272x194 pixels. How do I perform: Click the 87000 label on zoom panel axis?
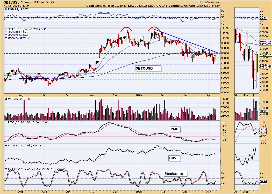pos(264,36)
